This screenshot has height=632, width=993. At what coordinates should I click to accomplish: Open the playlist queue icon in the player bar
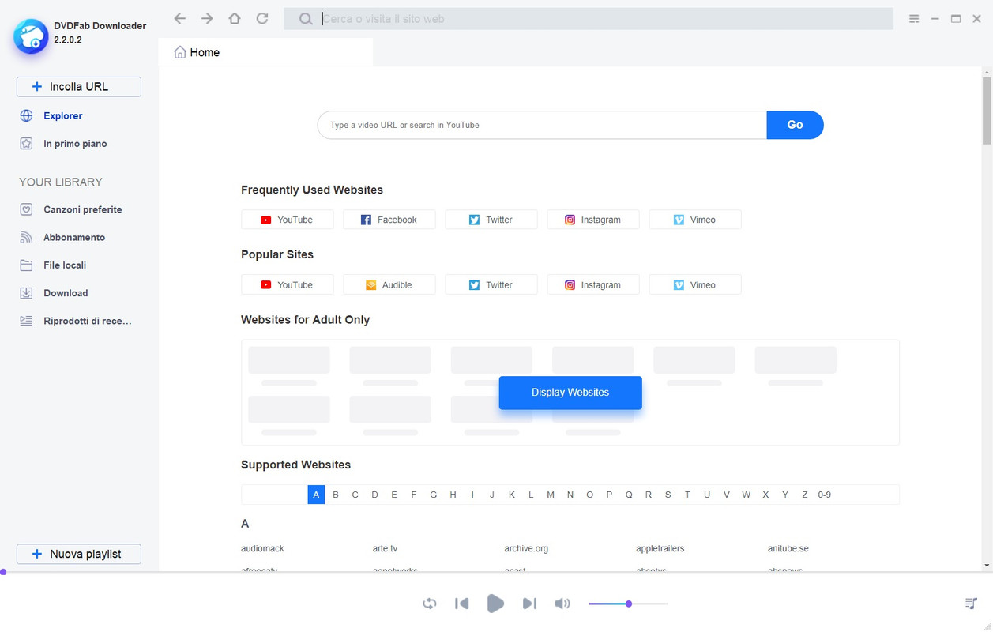point(972,604)
